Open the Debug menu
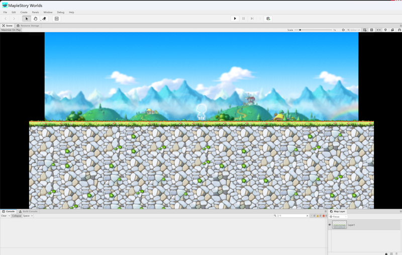This screenshot has height=255, width=402. tap(60, 12)
